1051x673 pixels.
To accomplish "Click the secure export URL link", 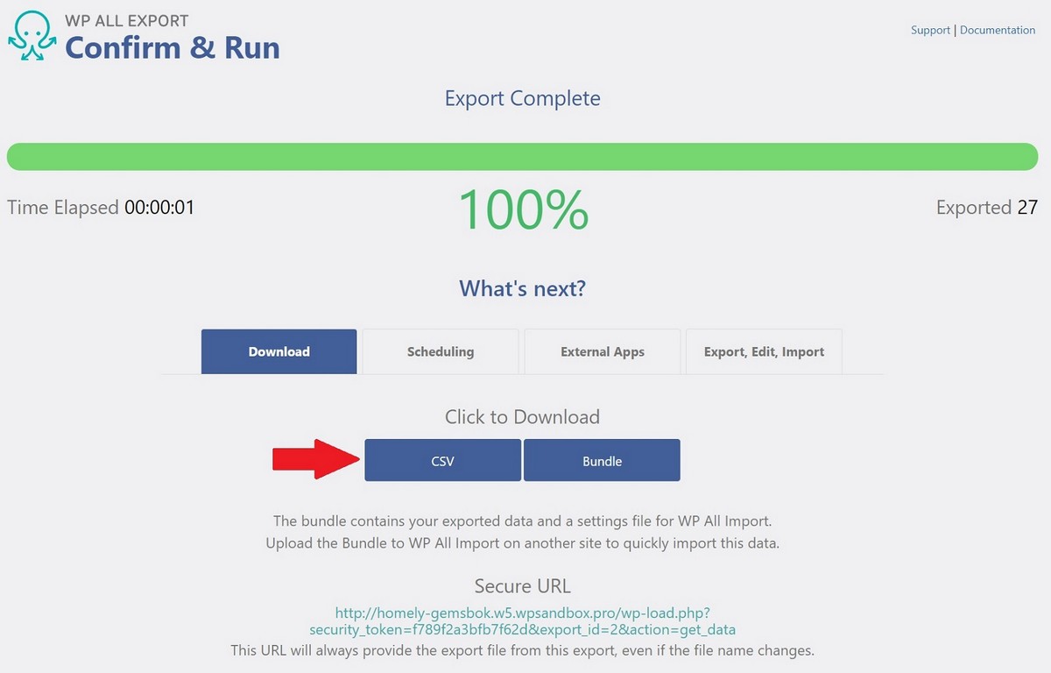I will (522, 620).
